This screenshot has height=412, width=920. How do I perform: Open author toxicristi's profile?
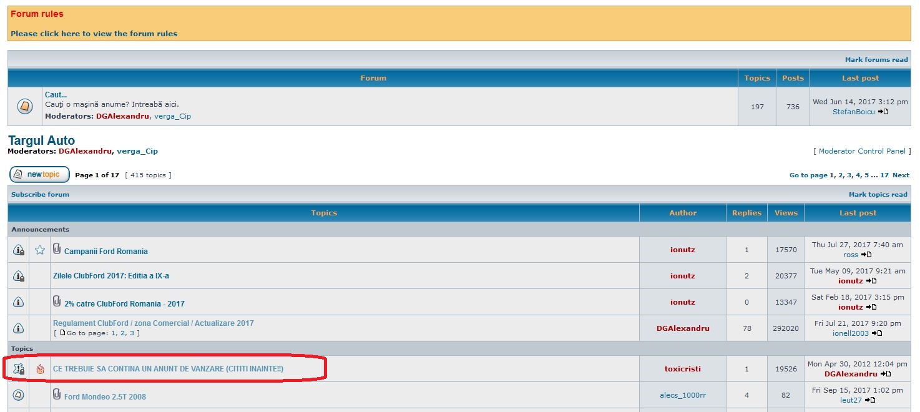tap(682, 369)
